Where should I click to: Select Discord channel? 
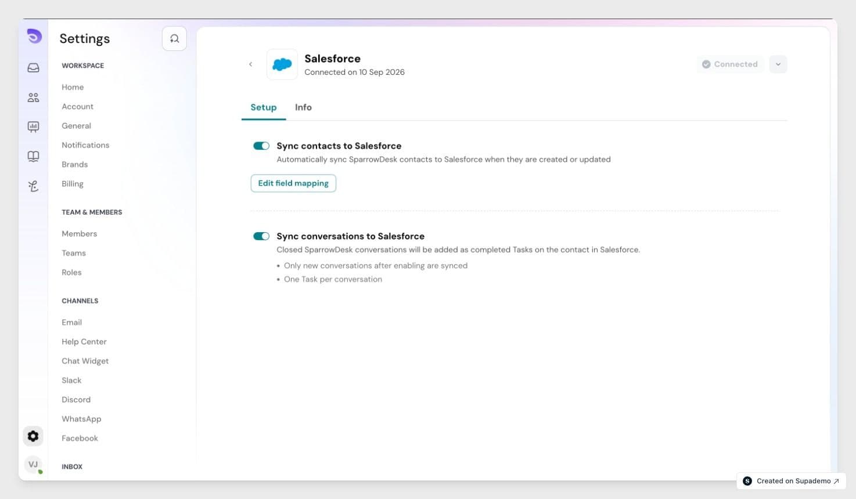(x=76, y=400)
